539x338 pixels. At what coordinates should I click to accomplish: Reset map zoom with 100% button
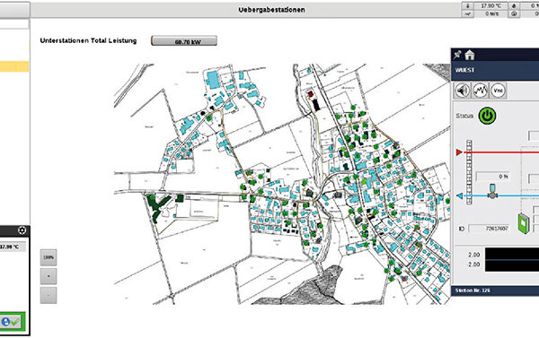(x=49, y=257)
